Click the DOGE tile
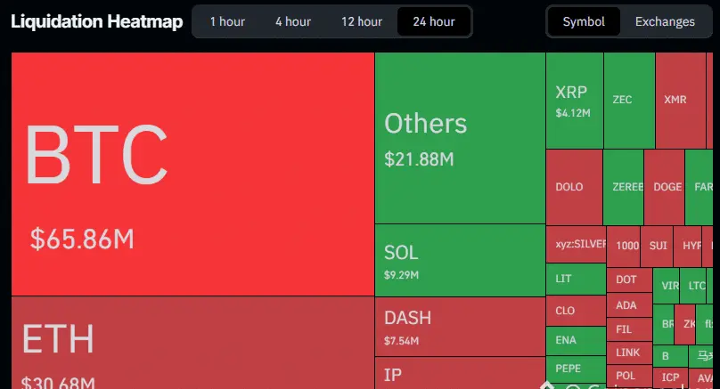 (665, 187)
